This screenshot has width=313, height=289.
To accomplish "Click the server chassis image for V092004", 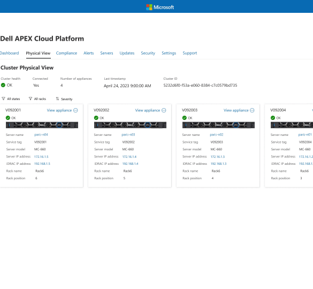I will point(292,125).
